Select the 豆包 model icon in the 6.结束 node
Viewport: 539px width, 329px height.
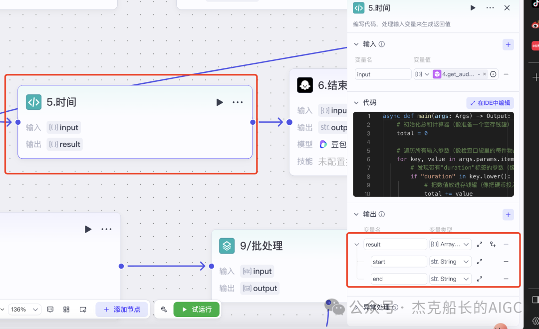[x=323, y=144]
